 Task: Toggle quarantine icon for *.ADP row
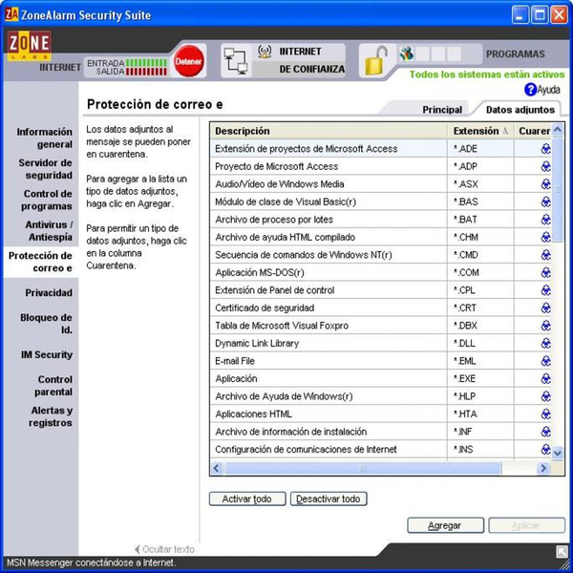point(545,166)
